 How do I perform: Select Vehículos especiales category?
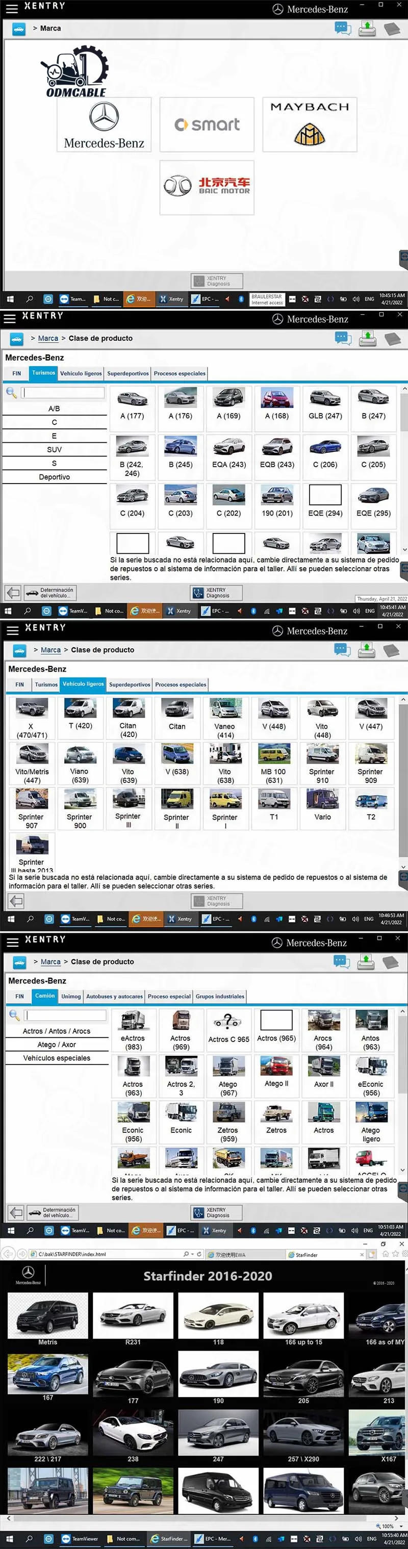pos(57,1058)
